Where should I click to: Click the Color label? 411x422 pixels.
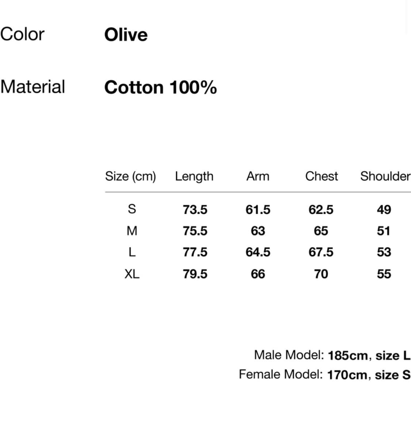click(22, 34)
